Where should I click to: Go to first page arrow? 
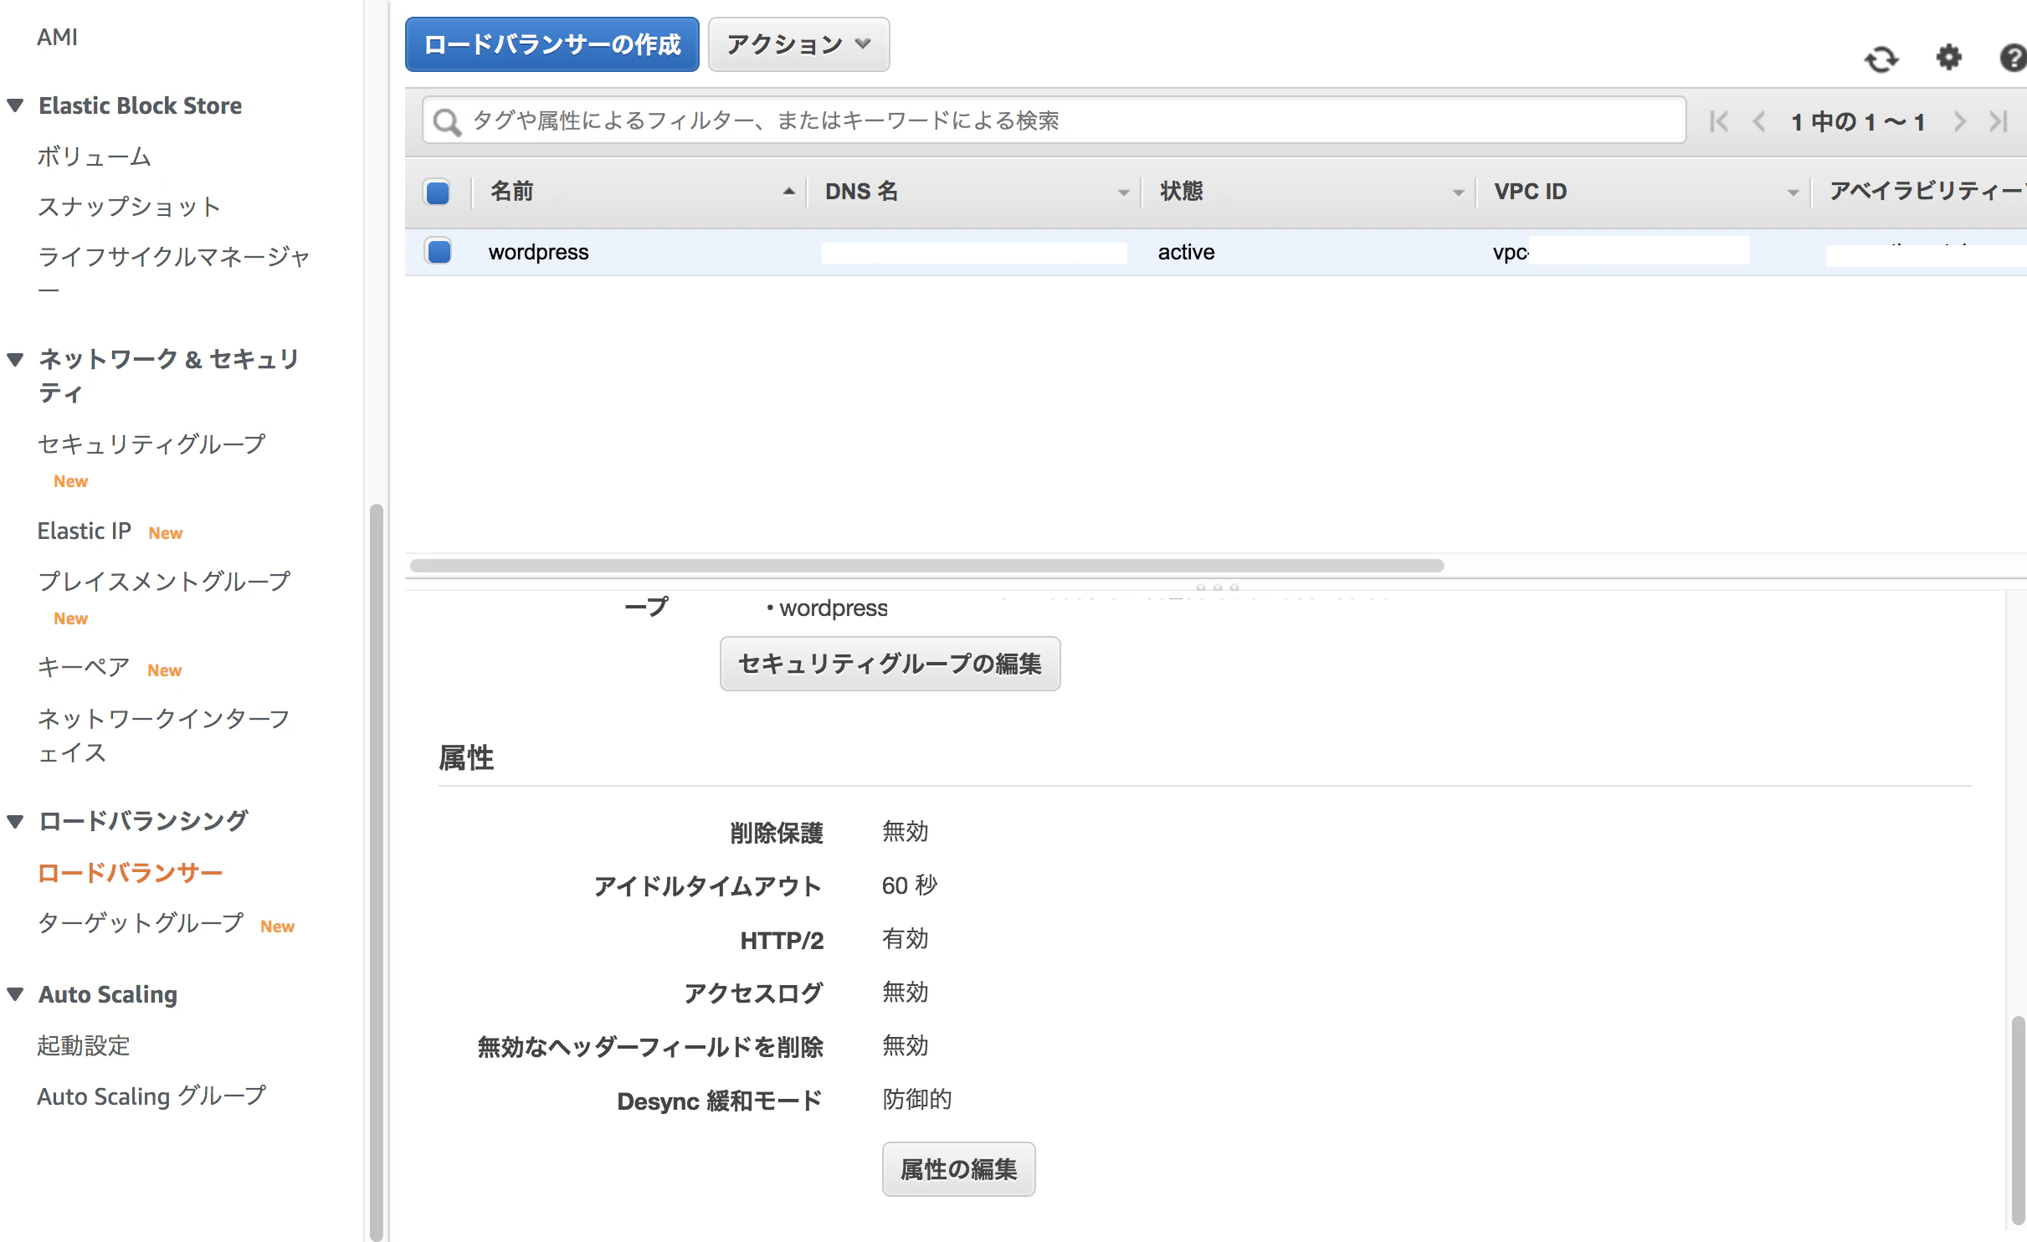click(1719, 122)
